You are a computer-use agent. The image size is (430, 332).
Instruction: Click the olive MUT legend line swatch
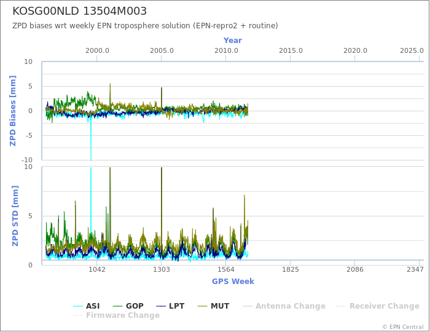pyautogui.click(x=202, y=306)
